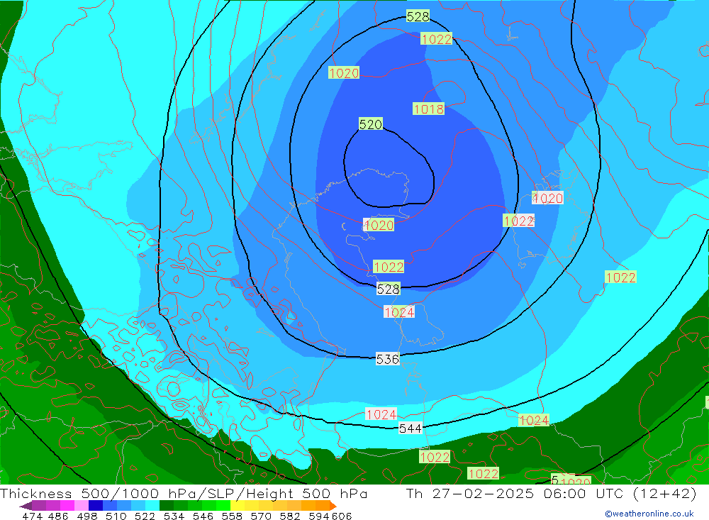The image size is (709, 520).
Task: Select the 1022 label just above lower 528
Action: pyautogui.click(x=388, y=267)
